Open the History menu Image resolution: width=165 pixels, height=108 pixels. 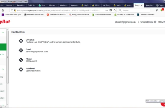point(4,1)
